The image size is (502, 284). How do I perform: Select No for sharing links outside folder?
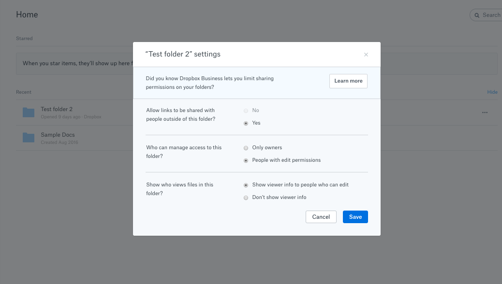tap(246, 111)
